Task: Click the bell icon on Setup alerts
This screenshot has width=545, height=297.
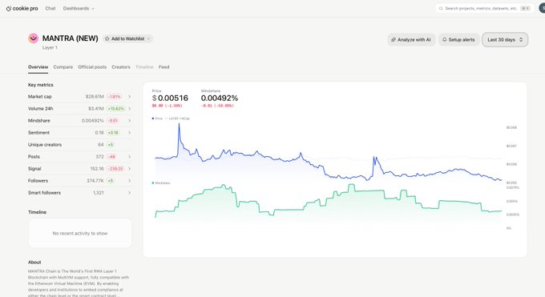Action: [x=444, y=39]
